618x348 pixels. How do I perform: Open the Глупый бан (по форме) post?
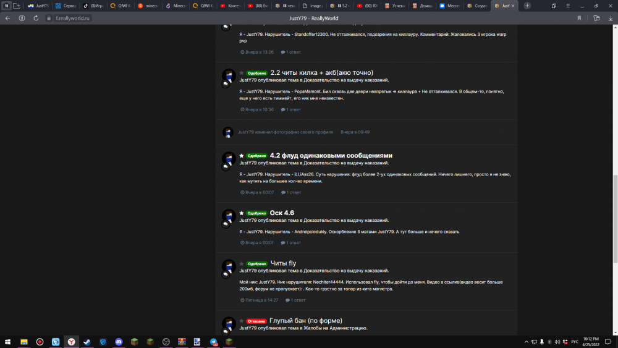click(x=306, y=321)
